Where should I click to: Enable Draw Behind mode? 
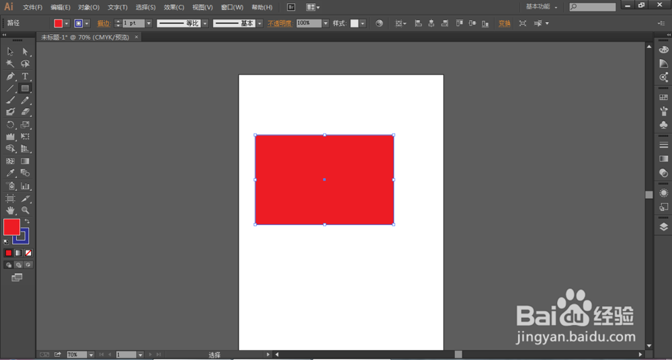click(x=18, y=265)
